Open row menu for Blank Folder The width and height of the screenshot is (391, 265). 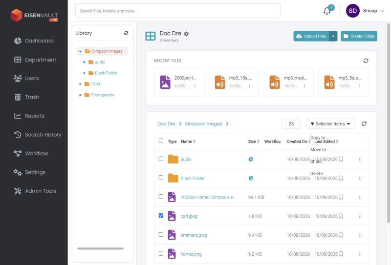click(x=360, y=178)
